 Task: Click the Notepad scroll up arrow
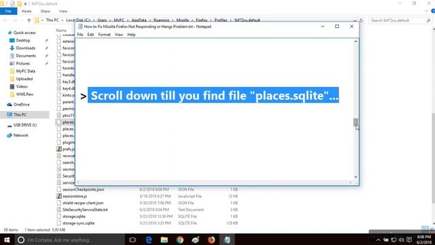(x=355, y=42)
